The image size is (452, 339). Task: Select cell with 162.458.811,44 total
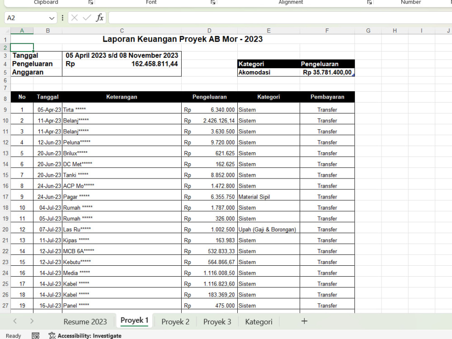click(122, 64)
